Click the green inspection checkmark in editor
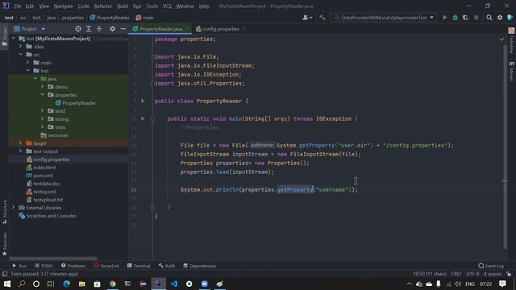The height and width of the screenshot is (290, 516). (x=501, y=39)
